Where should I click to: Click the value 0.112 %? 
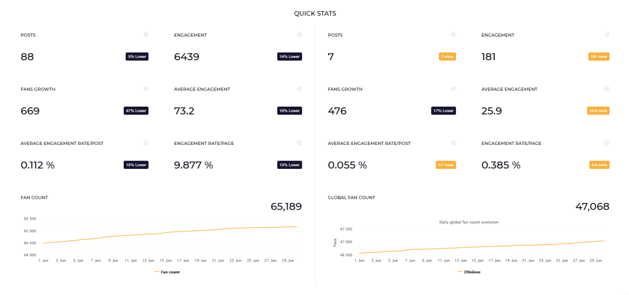coord(38,165)
